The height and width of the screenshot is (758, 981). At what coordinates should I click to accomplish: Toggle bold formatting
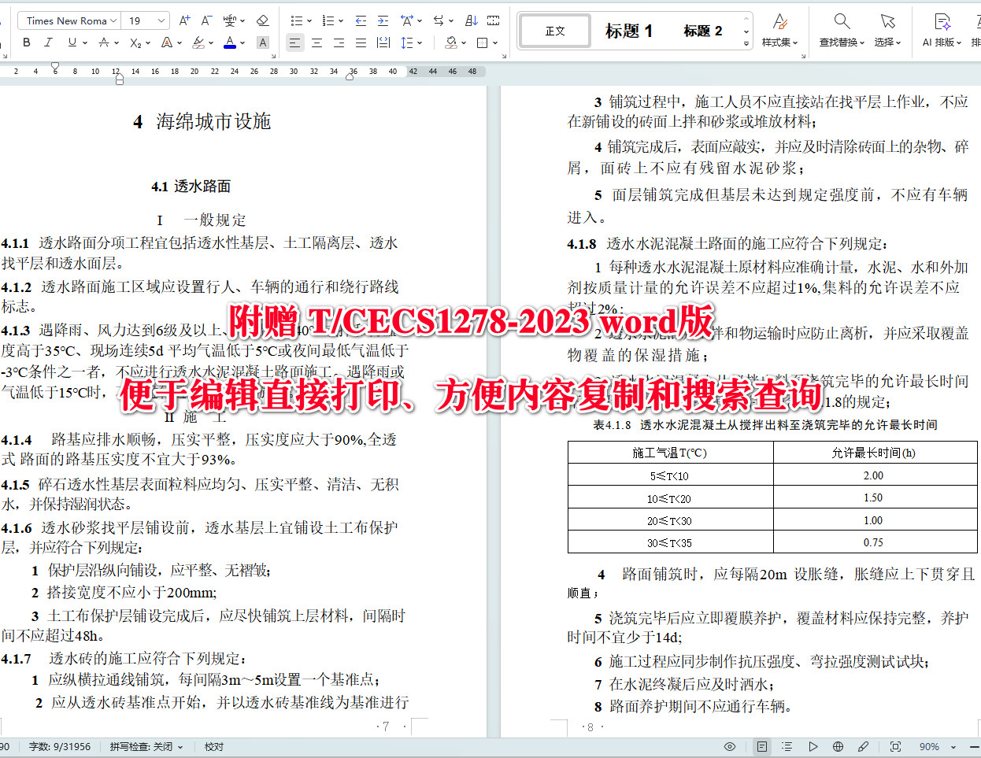pos(27,43)
